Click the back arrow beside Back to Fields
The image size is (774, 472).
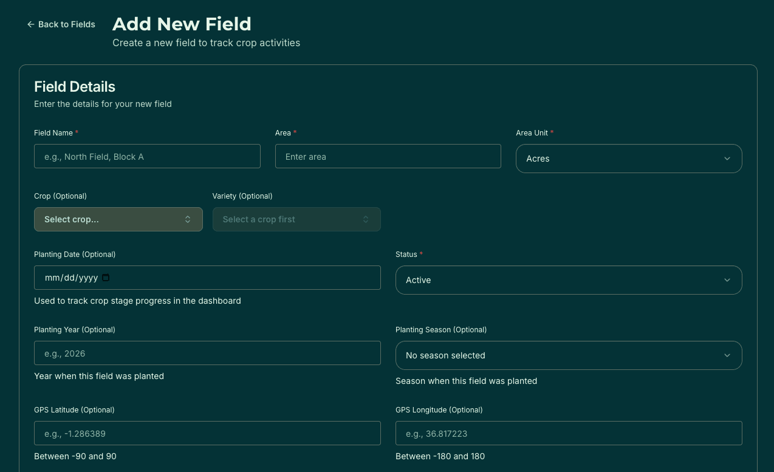(30, 24)
